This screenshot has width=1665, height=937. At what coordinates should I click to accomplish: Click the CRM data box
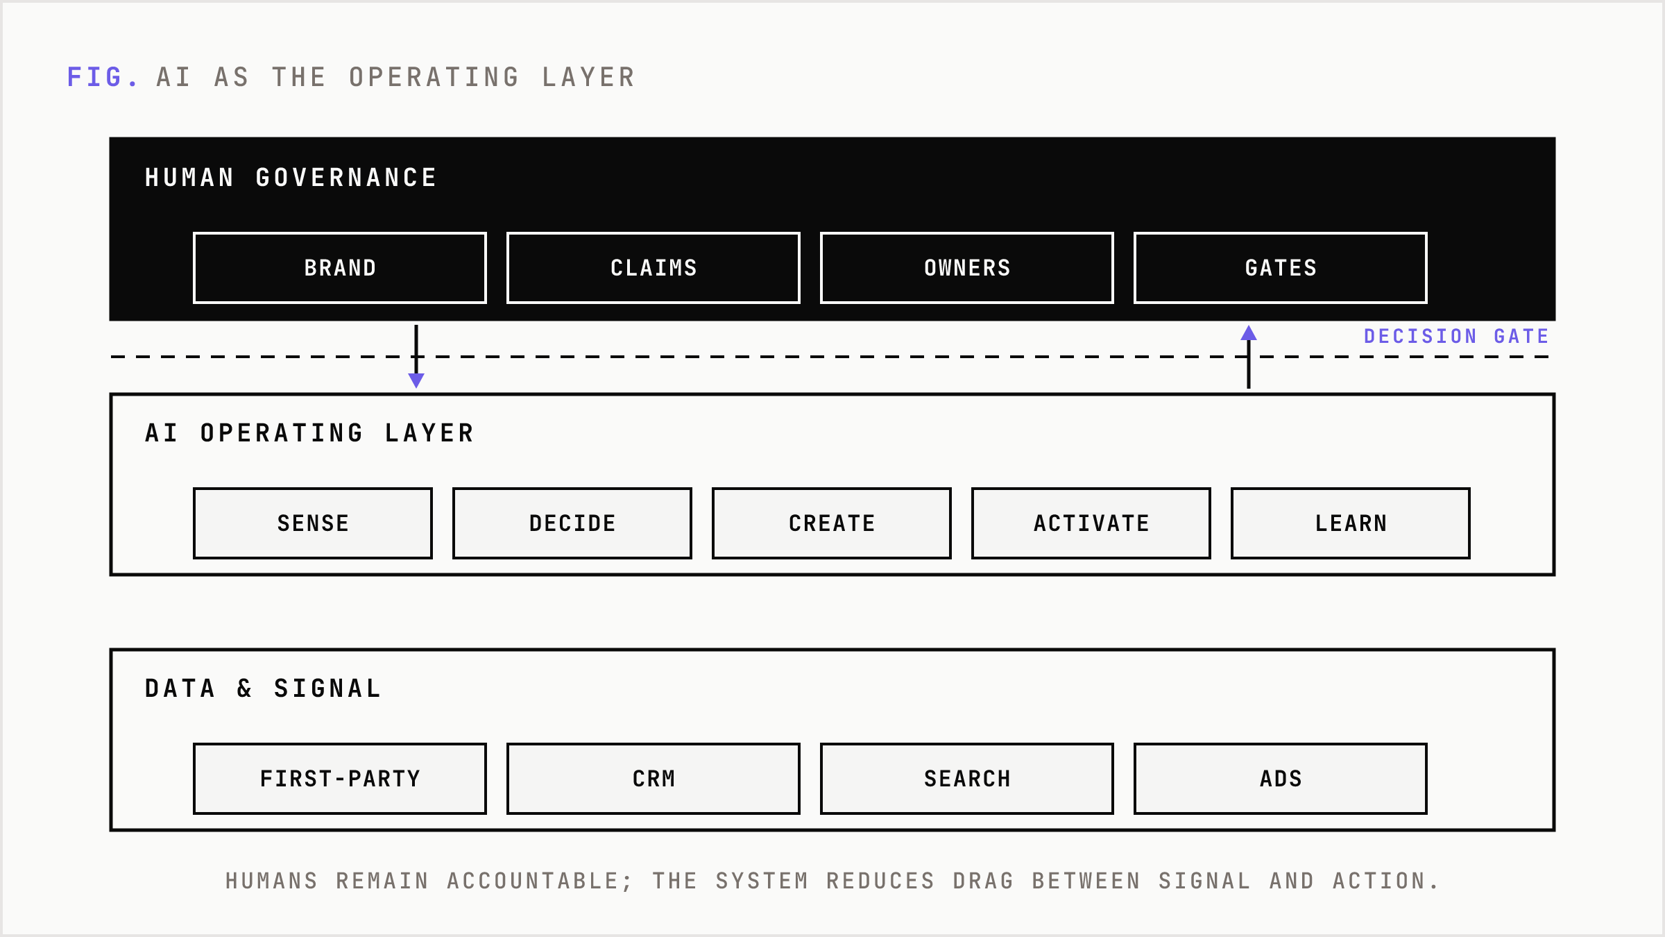(654, 779)
